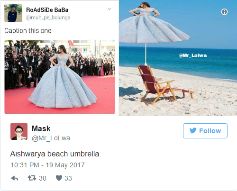This screenshot has width=237, height=191.
Task: View the red carpet gown photo
Action: pos(60,77)
